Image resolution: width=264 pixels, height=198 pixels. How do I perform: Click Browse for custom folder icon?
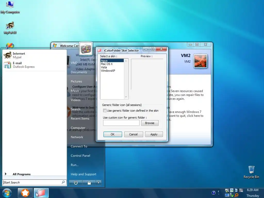tap(150, 123)
